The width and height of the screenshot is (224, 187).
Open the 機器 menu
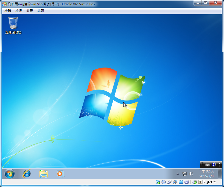pos(8,11)
